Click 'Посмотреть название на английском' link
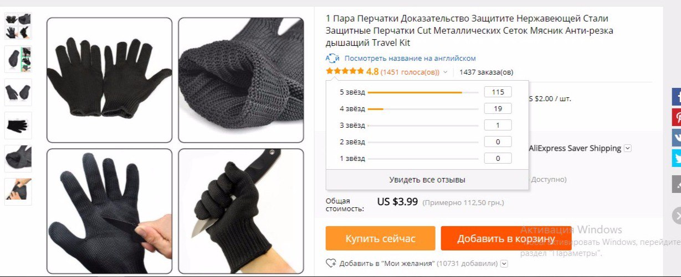Screen dimensions: 681x277 coord(410,58)
